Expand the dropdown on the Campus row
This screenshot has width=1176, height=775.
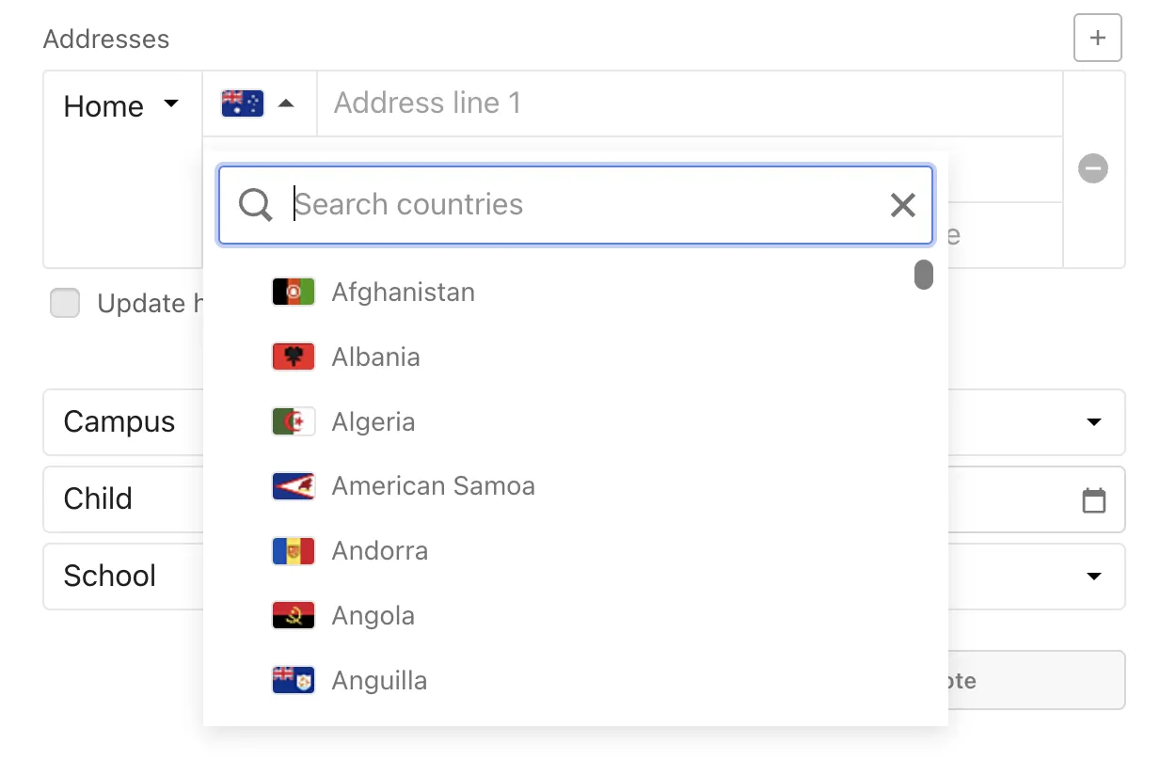click(x=1093, y=422)
